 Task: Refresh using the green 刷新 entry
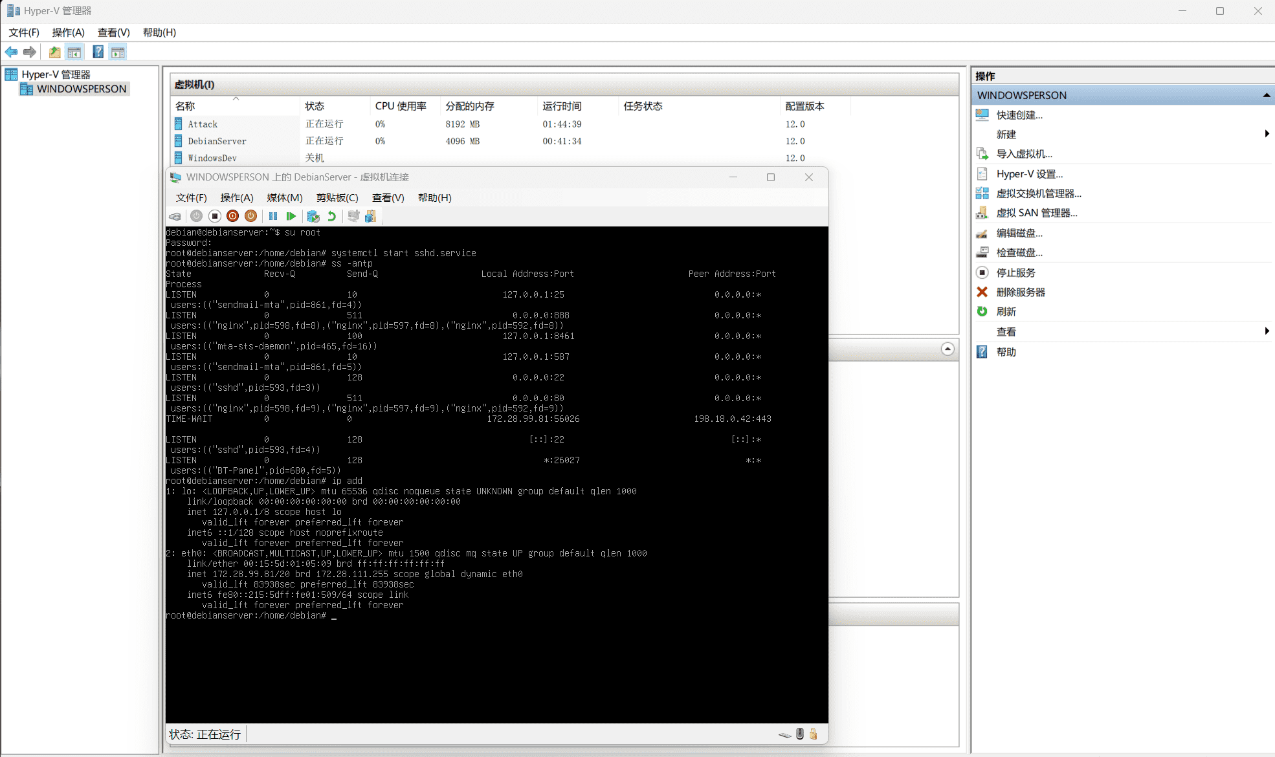click(x=1006, y=312)
